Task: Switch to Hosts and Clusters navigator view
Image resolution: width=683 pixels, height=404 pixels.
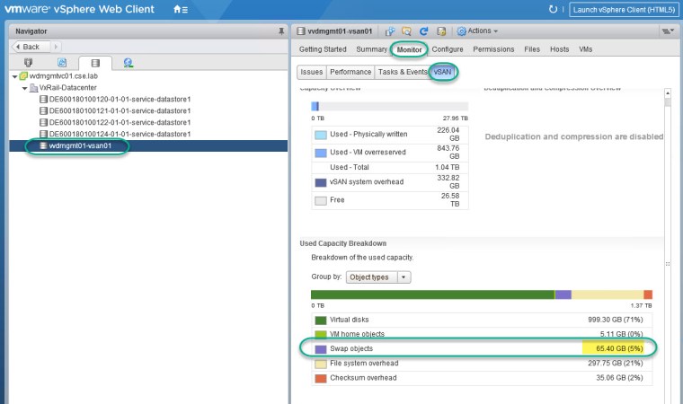Action: (27, 63)
